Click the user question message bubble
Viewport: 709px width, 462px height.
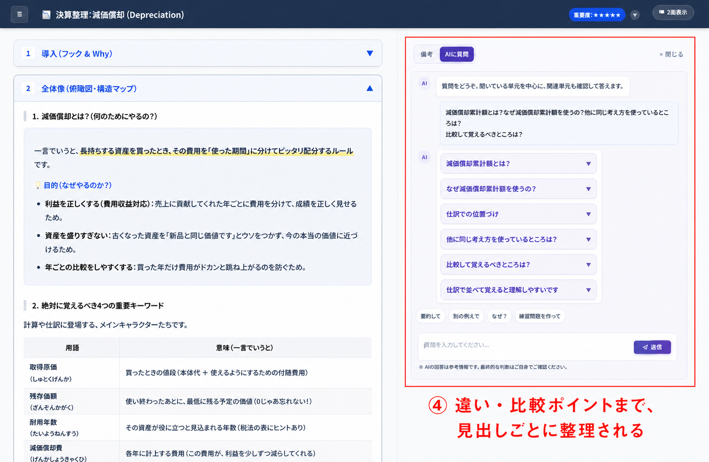coord(559,123)
